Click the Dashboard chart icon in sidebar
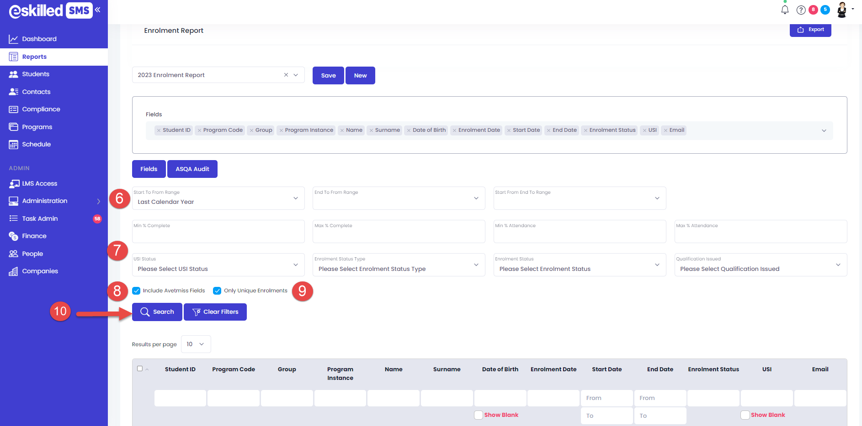 pyautogui.click(x=13, y=39)
